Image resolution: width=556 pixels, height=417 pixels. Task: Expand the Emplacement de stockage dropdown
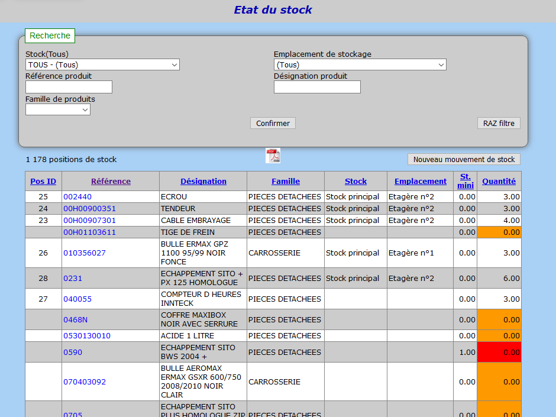click(360, 65)
